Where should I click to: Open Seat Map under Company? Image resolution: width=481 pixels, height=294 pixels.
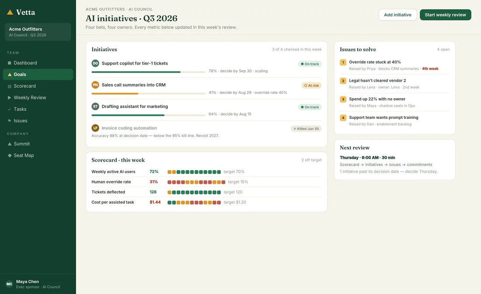38,156
